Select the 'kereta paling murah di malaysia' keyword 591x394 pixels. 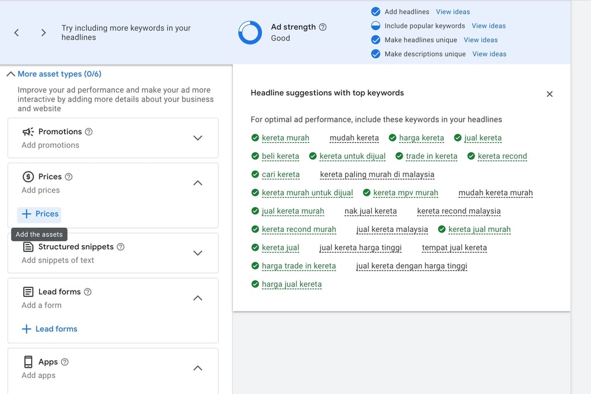(377, 174)
